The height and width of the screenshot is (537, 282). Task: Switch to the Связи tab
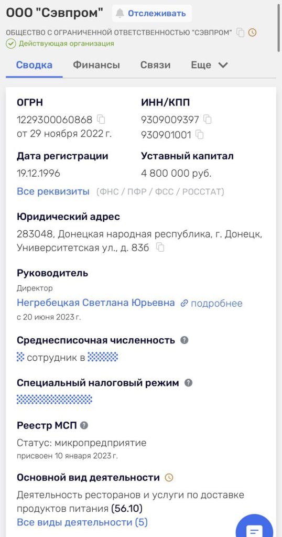pyautogui.click(x=155, y=65)
